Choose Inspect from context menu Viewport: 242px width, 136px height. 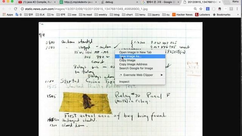[x=140, y=82]
